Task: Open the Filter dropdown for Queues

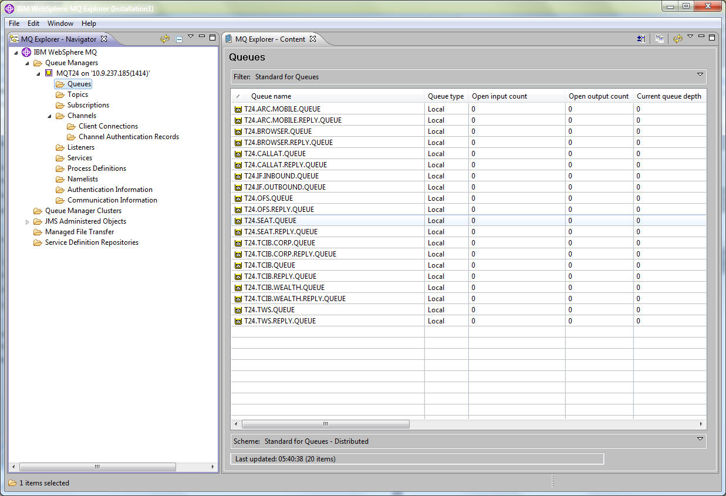Action: point(700,75)
